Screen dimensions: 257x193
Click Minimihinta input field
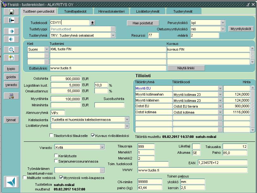[66, 105]
